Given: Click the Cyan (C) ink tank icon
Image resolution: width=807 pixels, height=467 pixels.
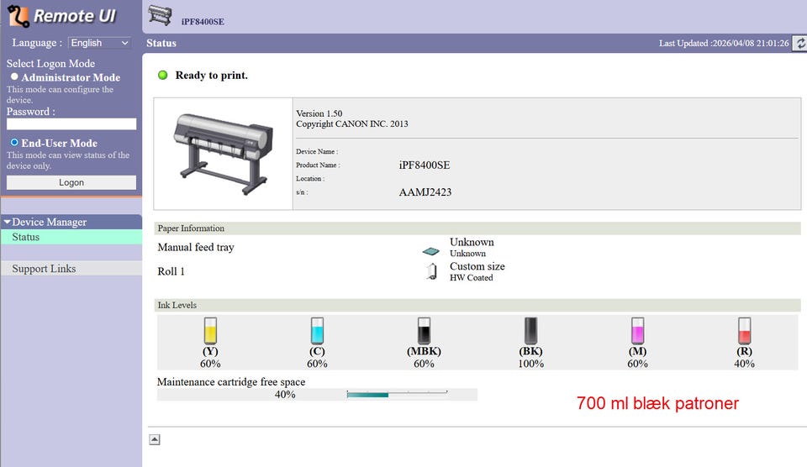Looking at the screenshot, I should tap(317, 331).
